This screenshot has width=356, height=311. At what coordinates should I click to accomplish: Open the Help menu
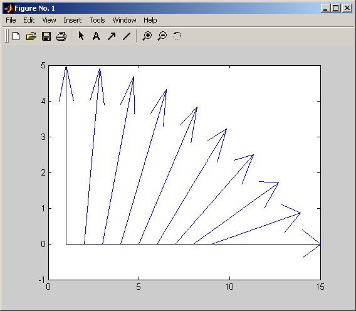[x=150, y=20]
